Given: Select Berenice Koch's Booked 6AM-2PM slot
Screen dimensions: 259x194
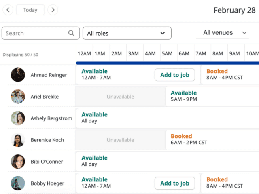Looking at the screenshot, I should pos(212,140).
